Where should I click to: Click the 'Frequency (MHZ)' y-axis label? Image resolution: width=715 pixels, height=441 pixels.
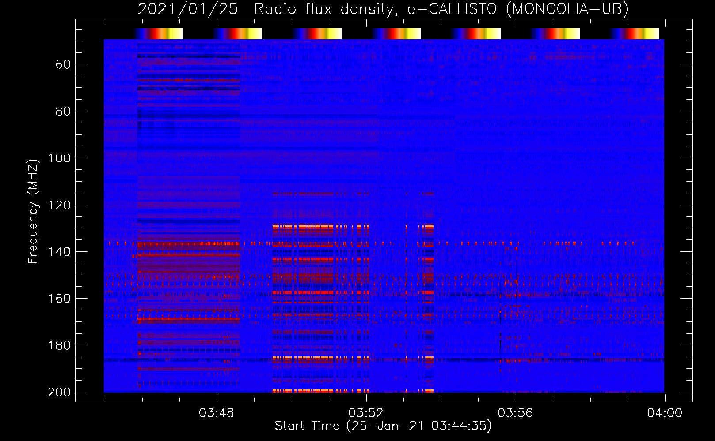(x=33, y=211)
